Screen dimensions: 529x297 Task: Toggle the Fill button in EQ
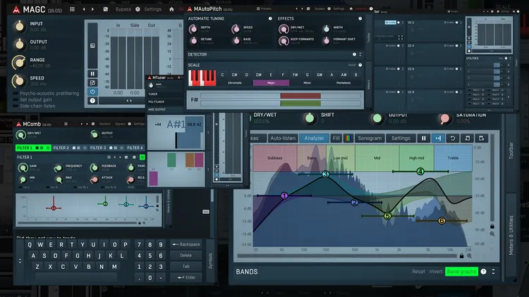[336, 138]
